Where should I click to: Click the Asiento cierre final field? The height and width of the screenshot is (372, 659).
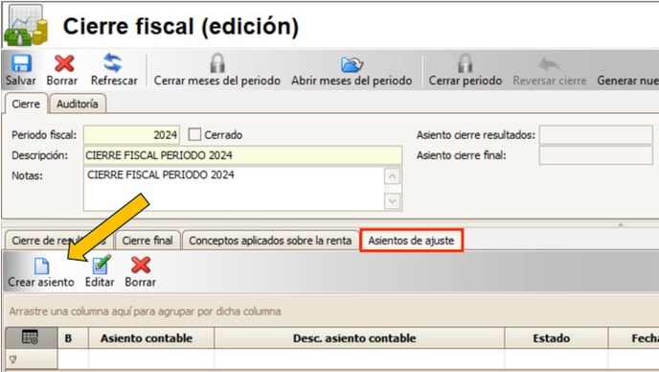click(x=596, y=155)
